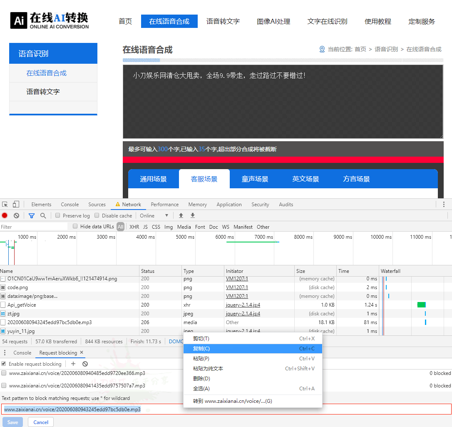Screen dimensions: 452x427
Task: Open network search with magnifier icon
Action: click(x=43, y=216)
